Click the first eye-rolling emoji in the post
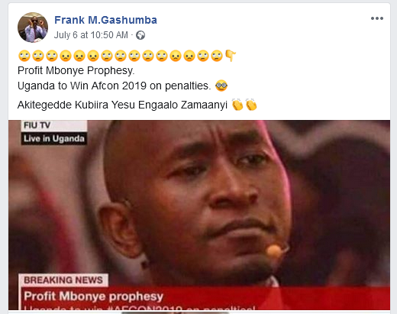This screenshot has height=314, width=397. (x=24, y=56)
